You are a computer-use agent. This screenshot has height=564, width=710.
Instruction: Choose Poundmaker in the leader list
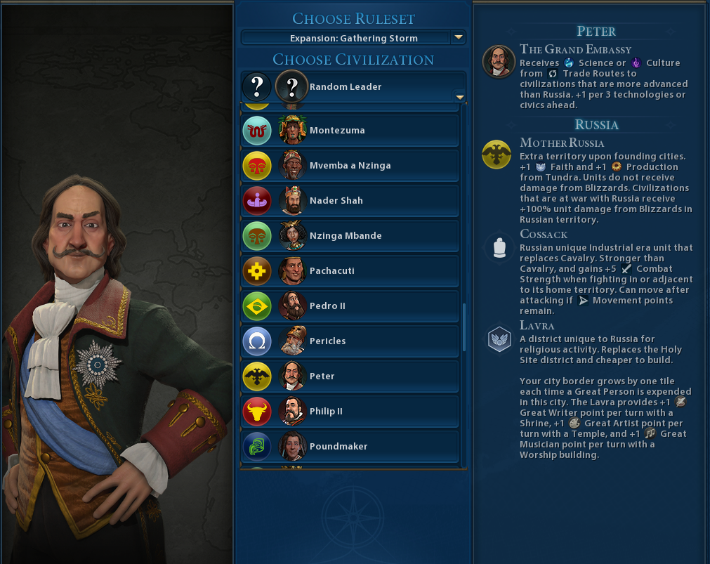click(350, 446)
